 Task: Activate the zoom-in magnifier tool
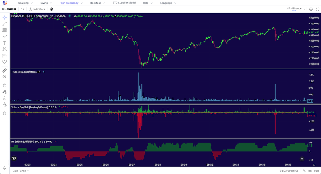click(x=5, y=77)
